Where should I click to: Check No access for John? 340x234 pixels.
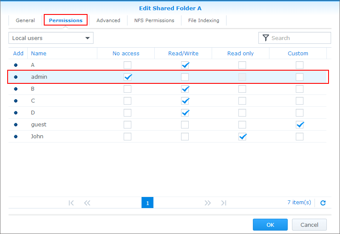127,137
